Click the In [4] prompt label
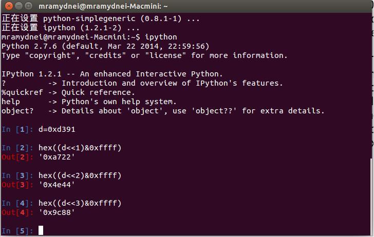Screen dimensions: 374x237 (17, 203)
